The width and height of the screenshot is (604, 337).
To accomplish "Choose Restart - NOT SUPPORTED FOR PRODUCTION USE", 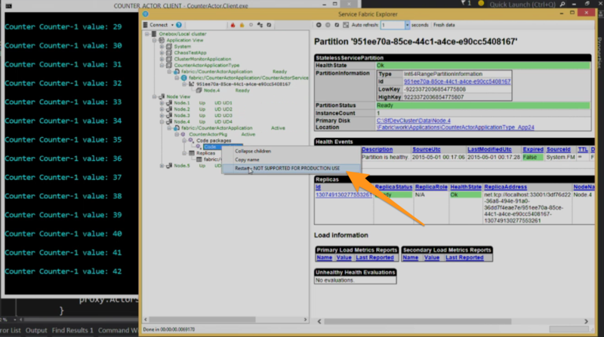I will [291, 168].
